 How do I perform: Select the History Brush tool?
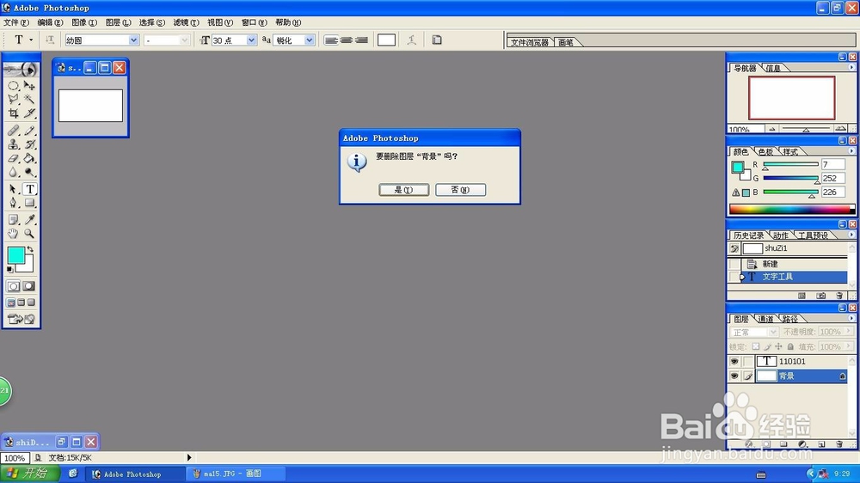29,144
